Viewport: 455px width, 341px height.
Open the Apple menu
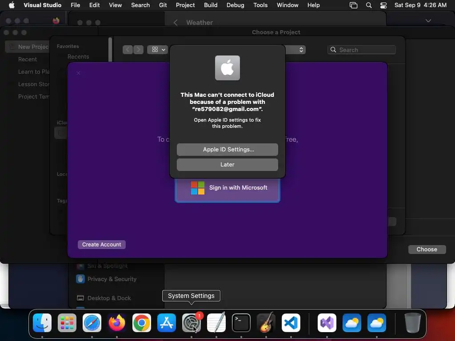[12, 5]
